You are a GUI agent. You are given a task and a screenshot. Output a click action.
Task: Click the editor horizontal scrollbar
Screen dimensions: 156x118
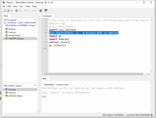click(93, 74)
